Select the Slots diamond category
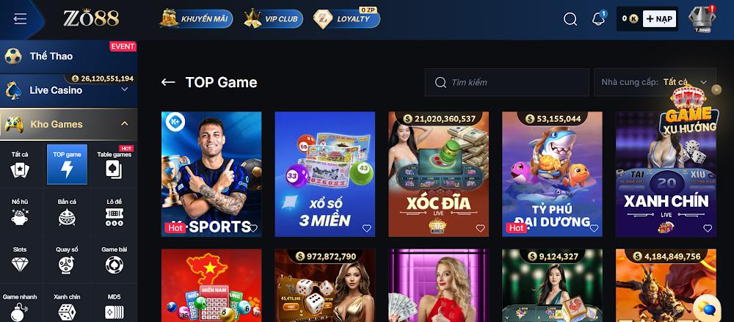 click(20, 260)
